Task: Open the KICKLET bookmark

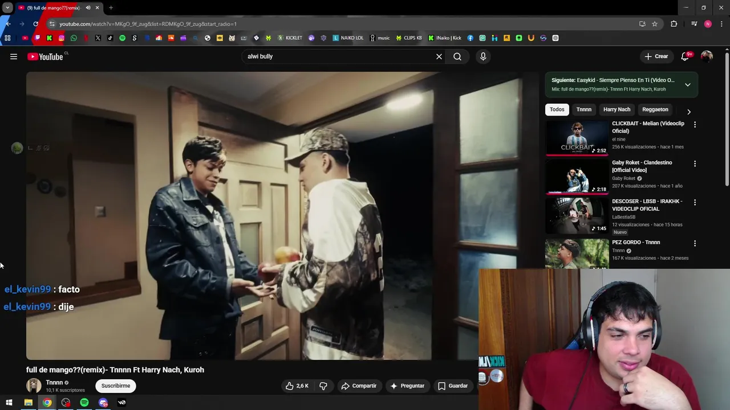Action: tap(290, 38)
